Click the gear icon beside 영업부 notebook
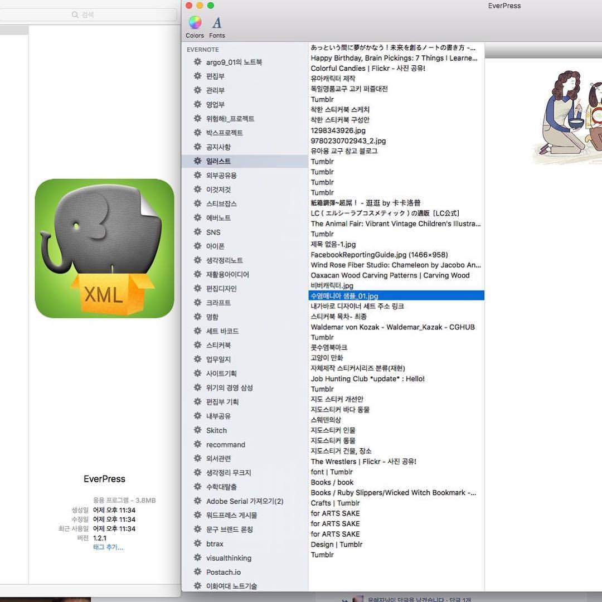 coord(197,104)
